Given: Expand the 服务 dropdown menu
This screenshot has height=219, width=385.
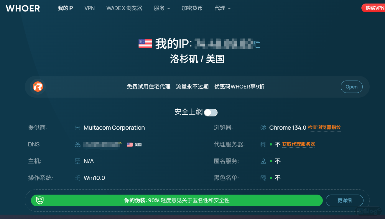Looking at the screenshot, I should pyautogui.click(x=162, y=8).
